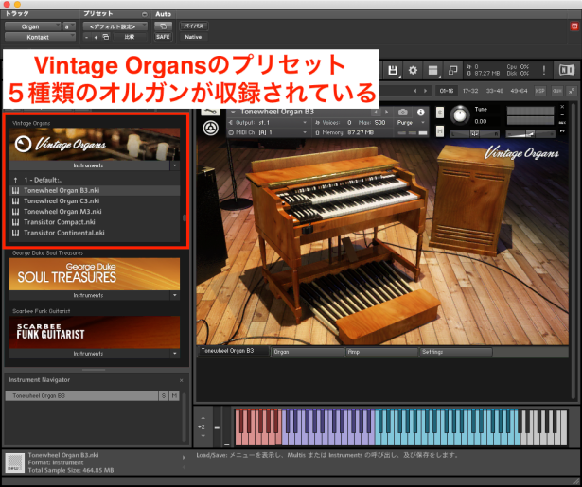Toggle the minimized view overlapping-windows icon
The height and width of the screenshot is (487, 582).
click(453, 70)
